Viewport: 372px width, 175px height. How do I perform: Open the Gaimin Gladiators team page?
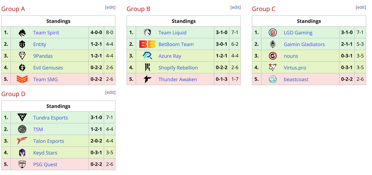pos(304,44)
